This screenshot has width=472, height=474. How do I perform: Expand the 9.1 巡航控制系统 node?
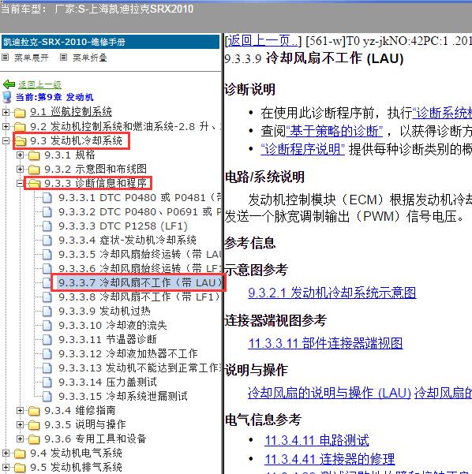(6, 112)
